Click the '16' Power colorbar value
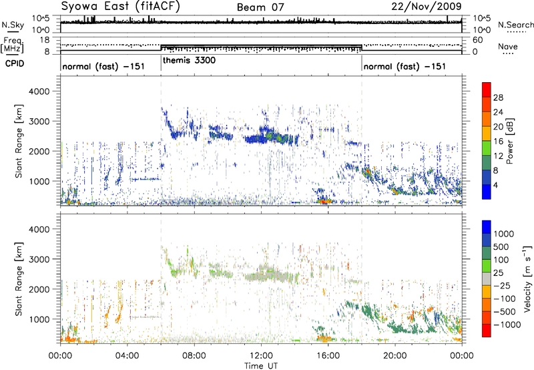This screenshot has height=370, width=534. click(x=498, y=142)
